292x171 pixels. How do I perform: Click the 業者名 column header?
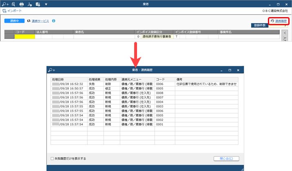click(104, 32)
